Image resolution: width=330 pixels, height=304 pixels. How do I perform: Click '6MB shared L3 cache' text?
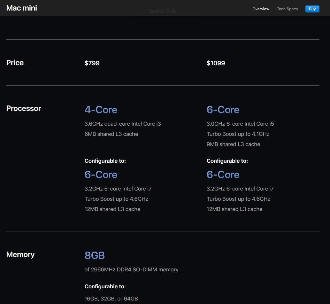tap(111, 134)
